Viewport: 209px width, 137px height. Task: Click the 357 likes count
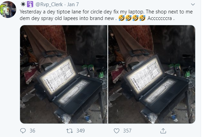point(127,131)
